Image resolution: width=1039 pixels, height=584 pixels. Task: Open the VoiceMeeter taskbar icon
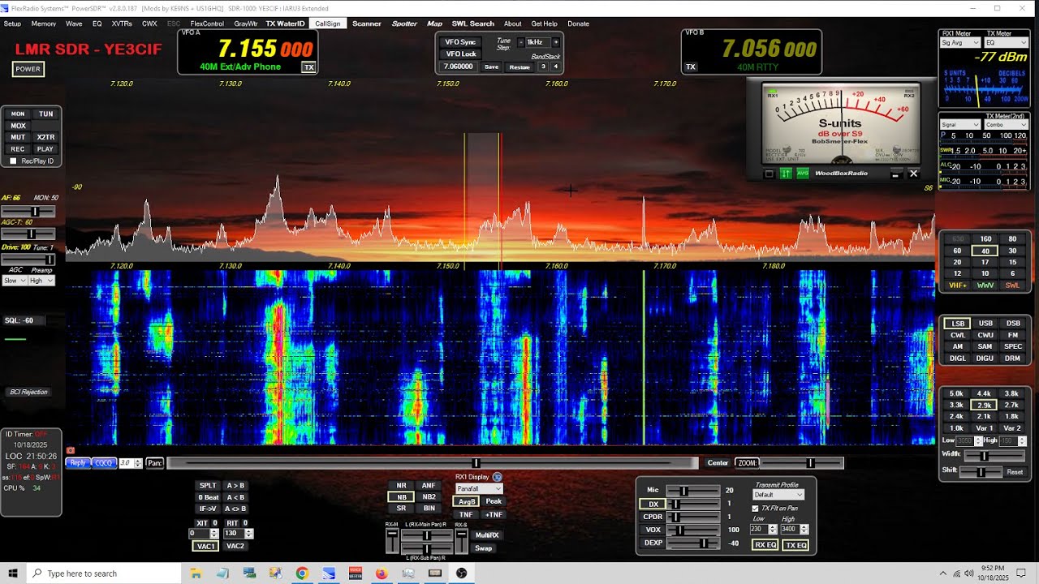(x=355, y=573)
